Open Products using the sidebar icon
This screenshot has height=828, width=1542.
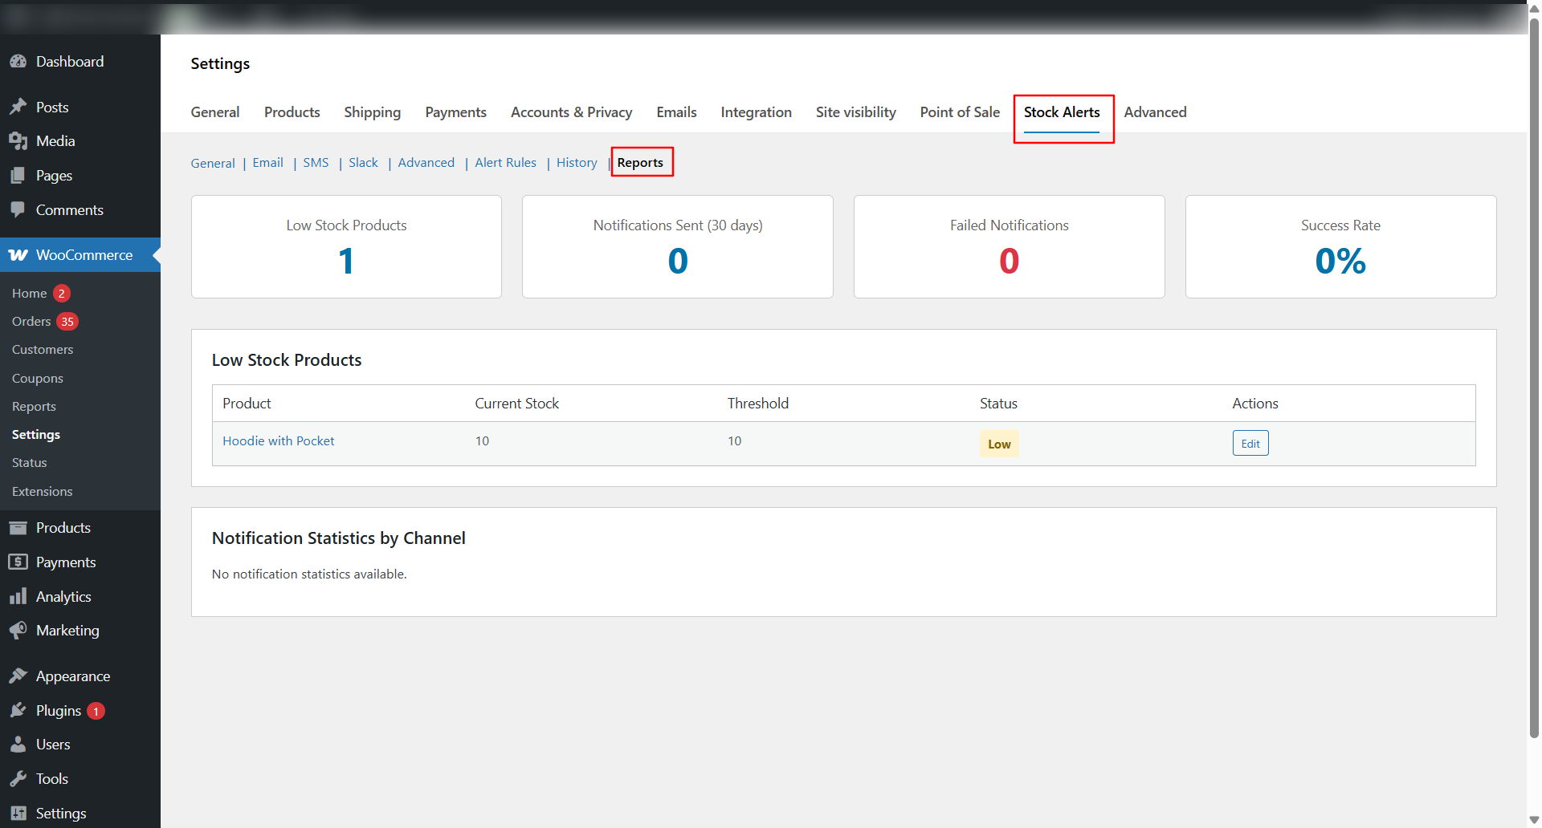point(19,527)
